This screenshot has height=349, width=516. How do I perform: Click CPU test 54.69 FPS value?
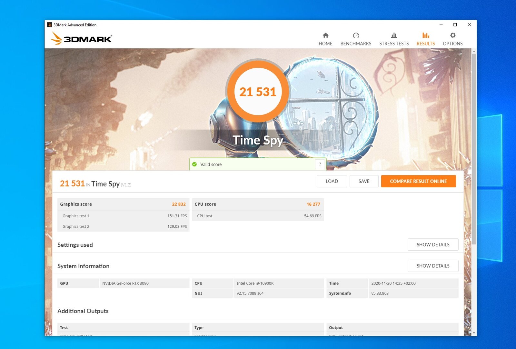click(313, 216)
